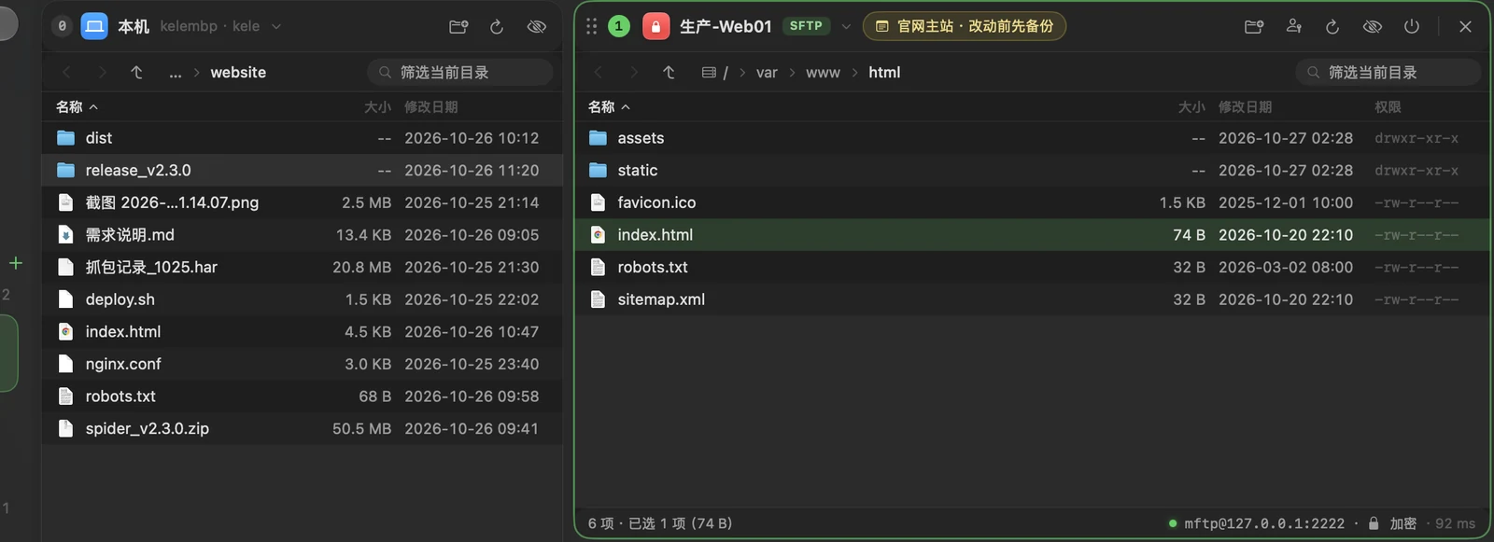
Task: Go back in the local pane history
Action: pos(66,72)
